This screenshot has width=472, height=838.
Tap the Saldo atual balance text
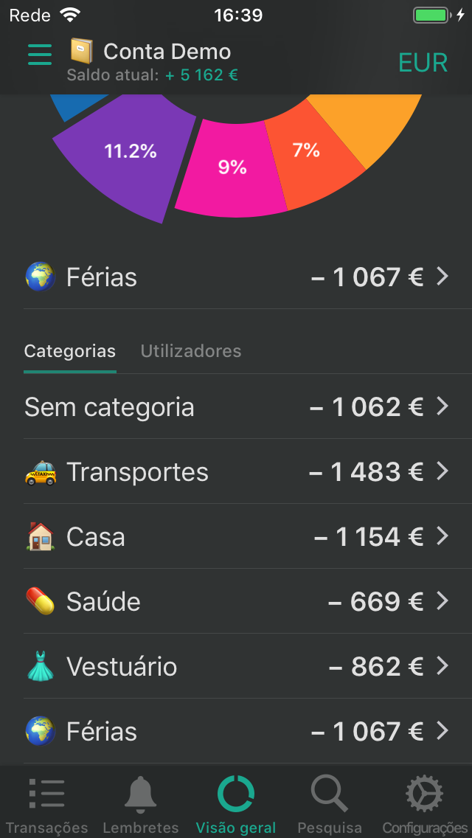point(152,75)
